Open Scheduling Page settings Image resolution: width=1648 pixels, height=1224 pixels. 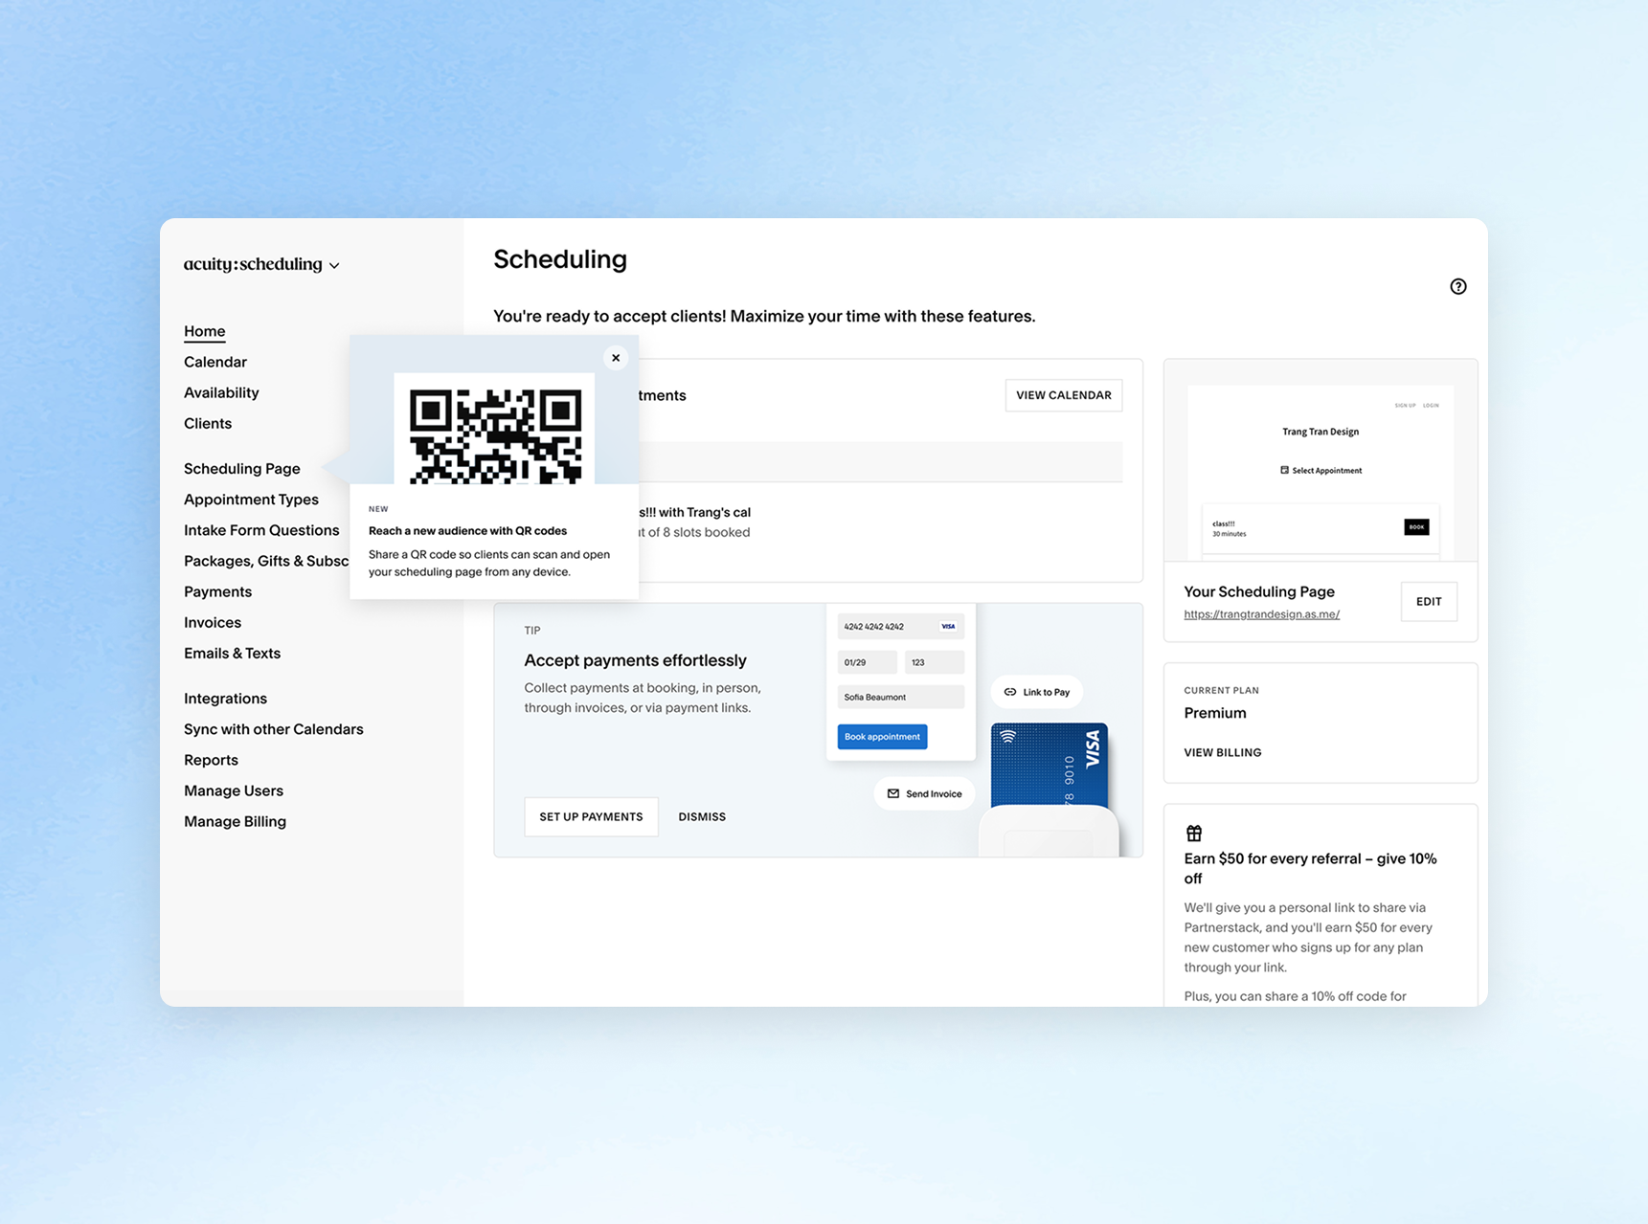pyautogui.click(x=242, y=468)
